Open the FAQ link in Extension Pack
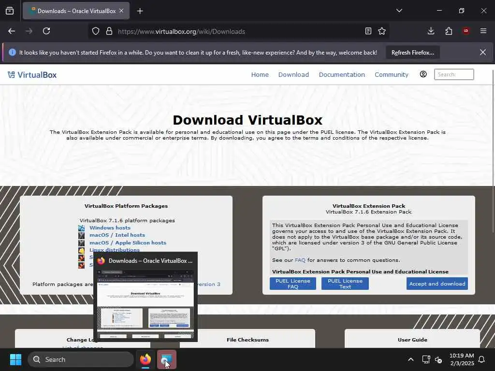Image resolution: width=495 pixels, height=371 pixels. [300, 260]
